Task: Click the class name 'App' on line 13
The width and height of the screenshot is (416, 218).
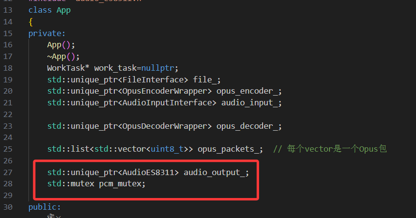Action: (x=64, y=10)
